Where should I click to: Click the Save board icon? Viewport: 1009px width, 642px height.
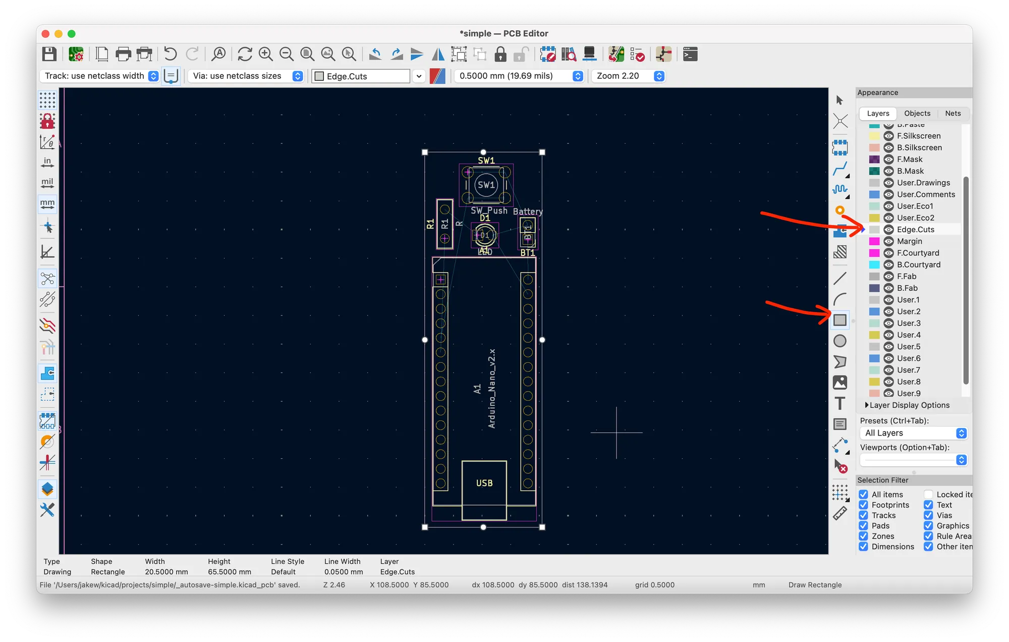(49, 54)
